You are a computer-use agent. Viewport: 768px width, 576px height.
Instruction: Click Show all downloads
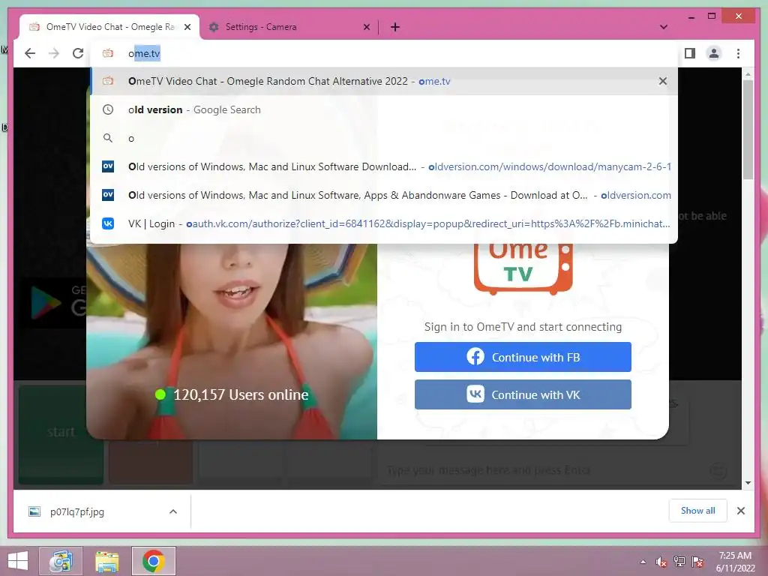pyautogui.click(x=698, y=511)
